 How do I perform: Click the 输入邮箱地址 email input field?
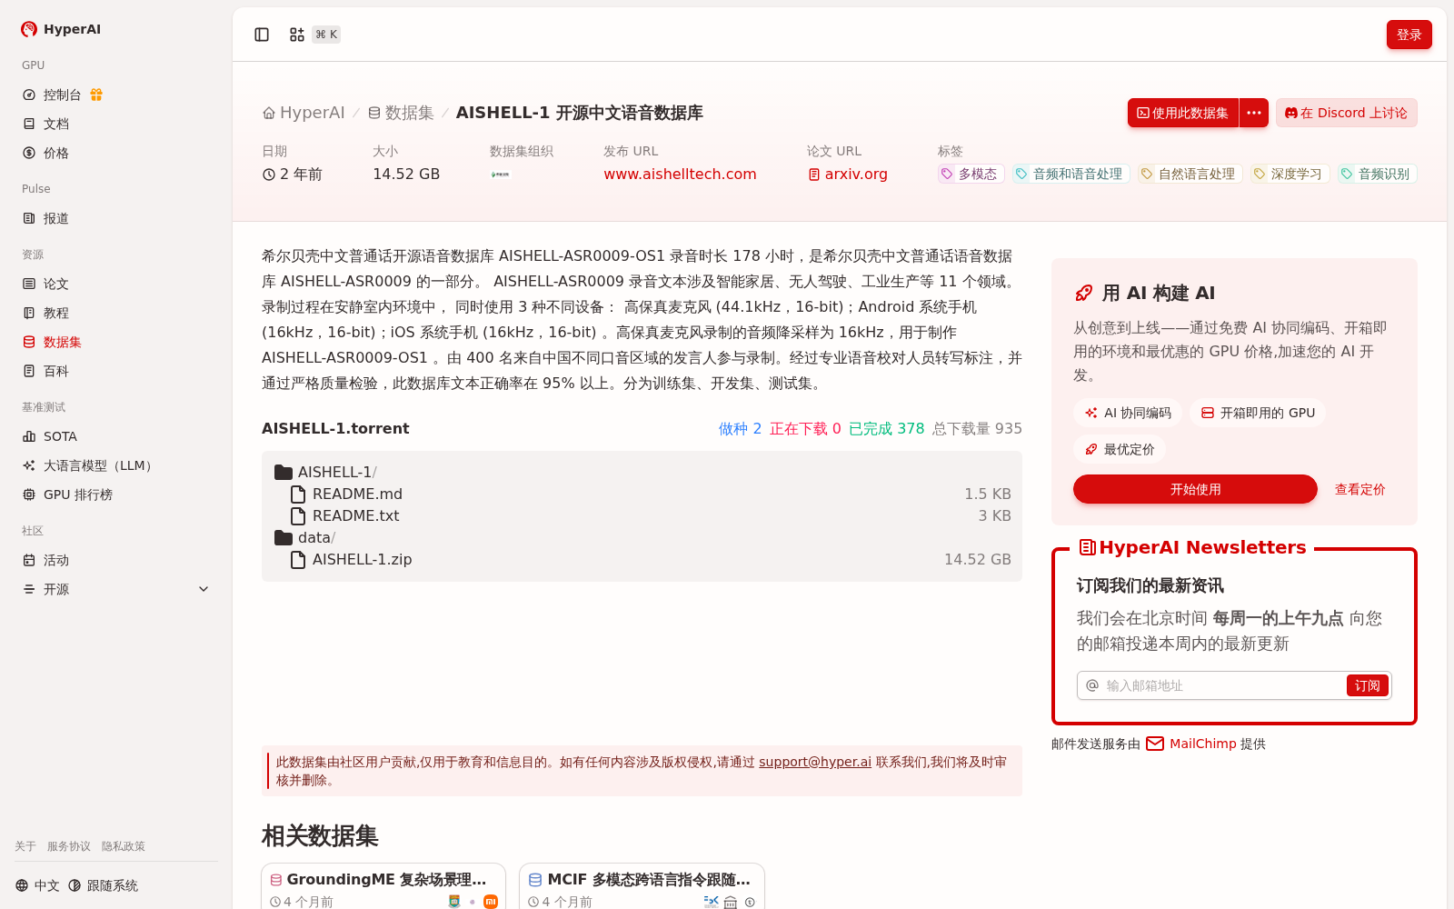point(1223,685)
